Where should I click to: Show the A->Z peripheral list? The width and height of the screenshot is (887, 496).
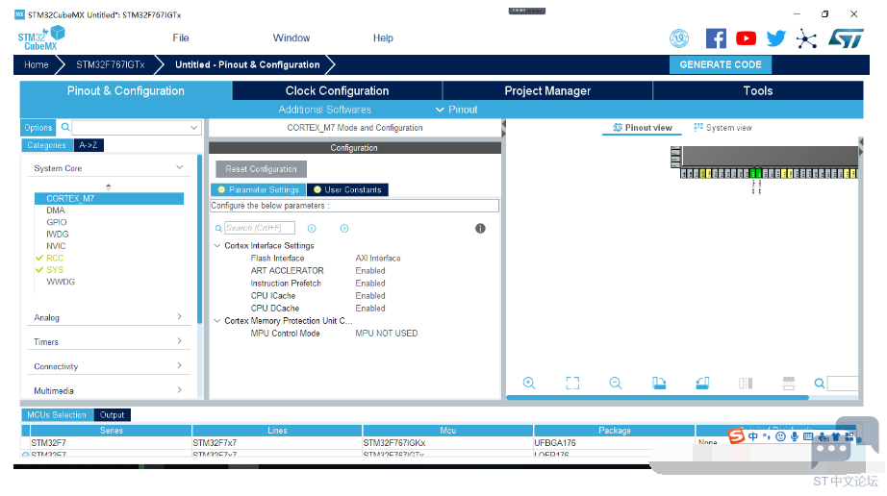88,145
